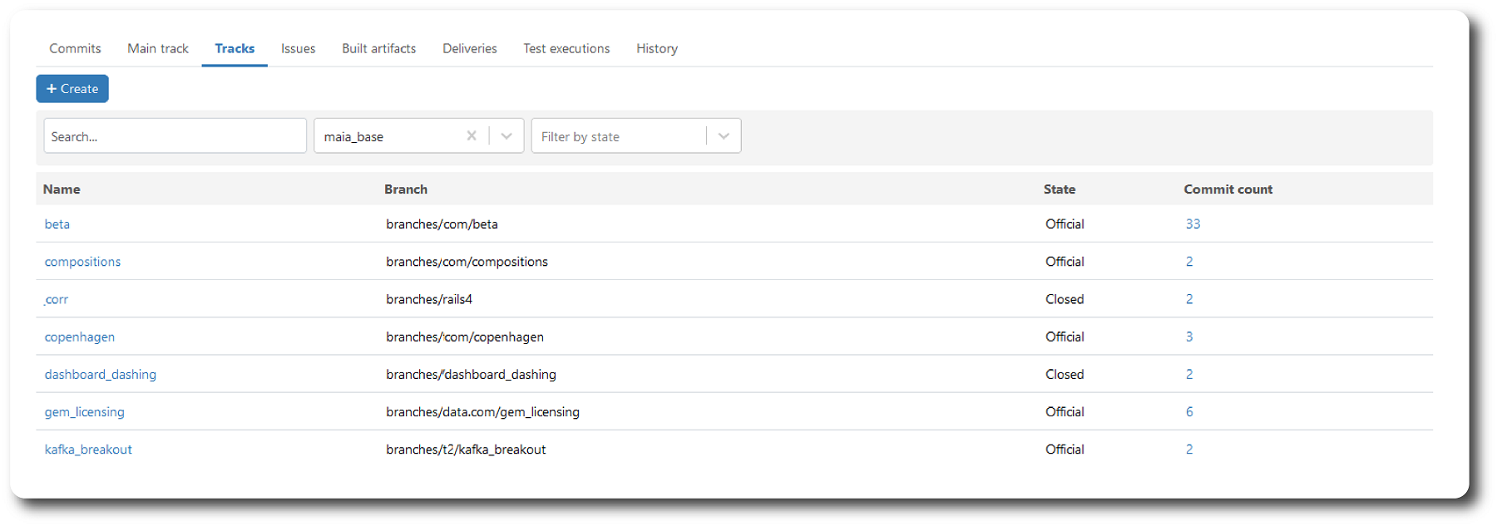Expand the maia_base dropdown arrow

click(506, 136)
